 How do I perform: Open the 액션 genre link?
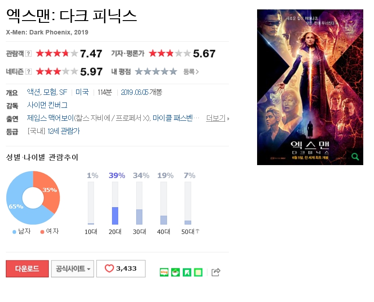34,92
